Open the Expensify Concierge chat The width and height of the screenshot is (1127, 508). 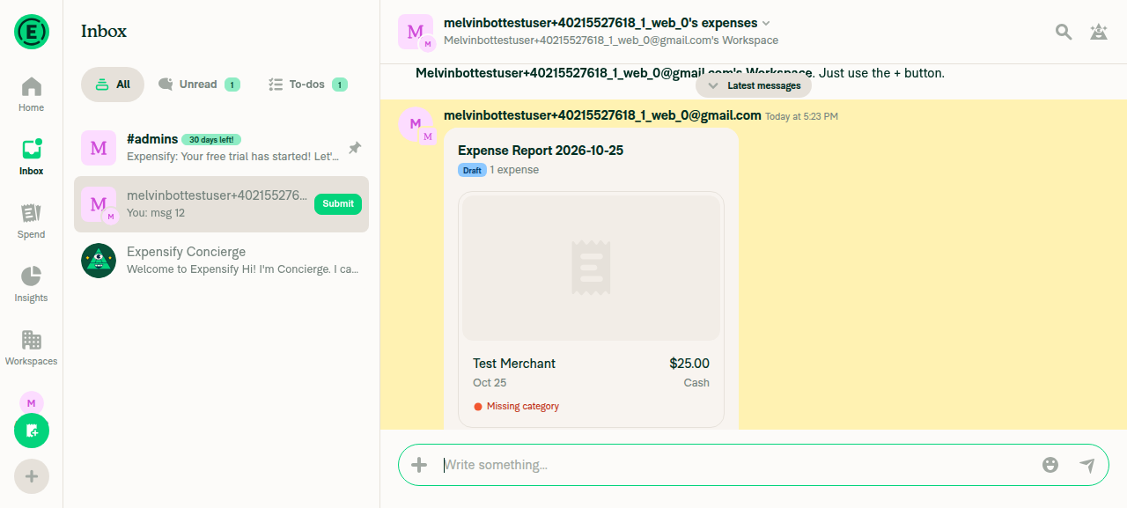[x=221, y=261]
